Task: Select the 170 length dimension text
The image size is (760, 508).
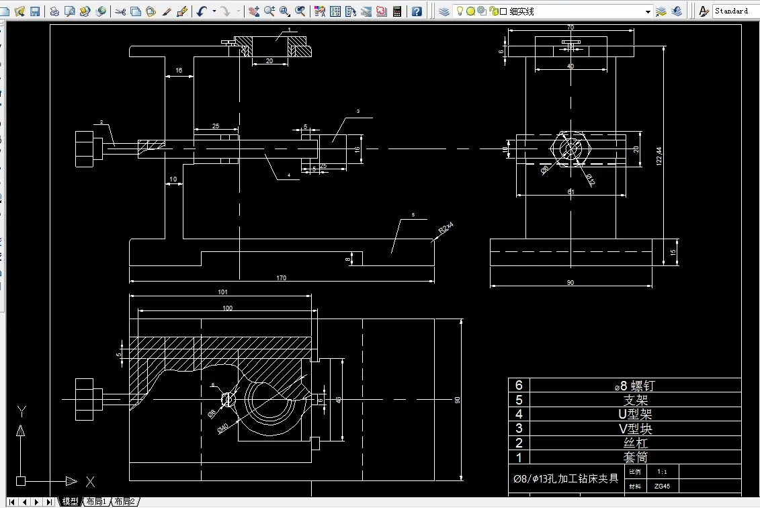Action: coord(282,278)
